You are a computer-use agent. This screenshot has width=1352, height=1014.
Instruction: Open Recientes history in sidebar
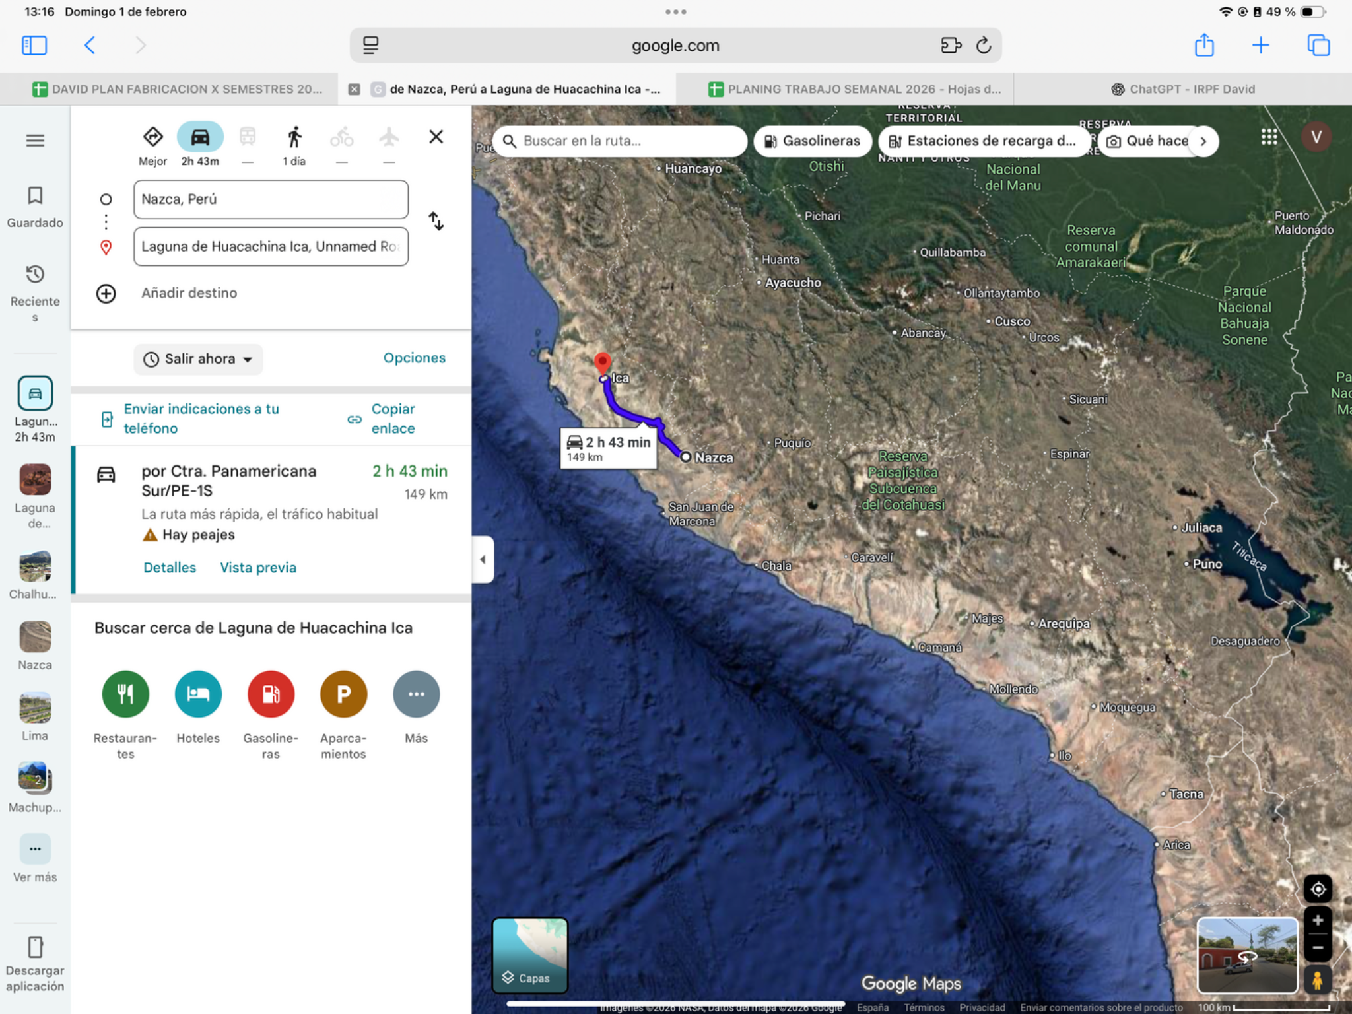point(35,292)
